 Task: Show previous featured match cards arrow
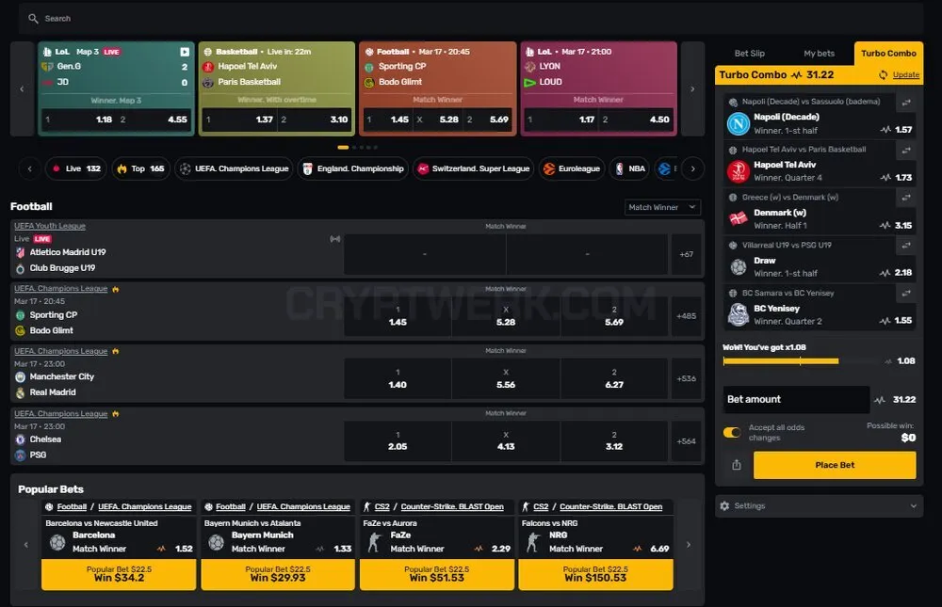(23, 88)
